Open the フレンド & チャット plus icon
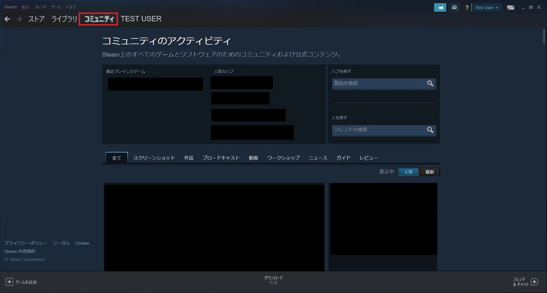 [534, 282]
